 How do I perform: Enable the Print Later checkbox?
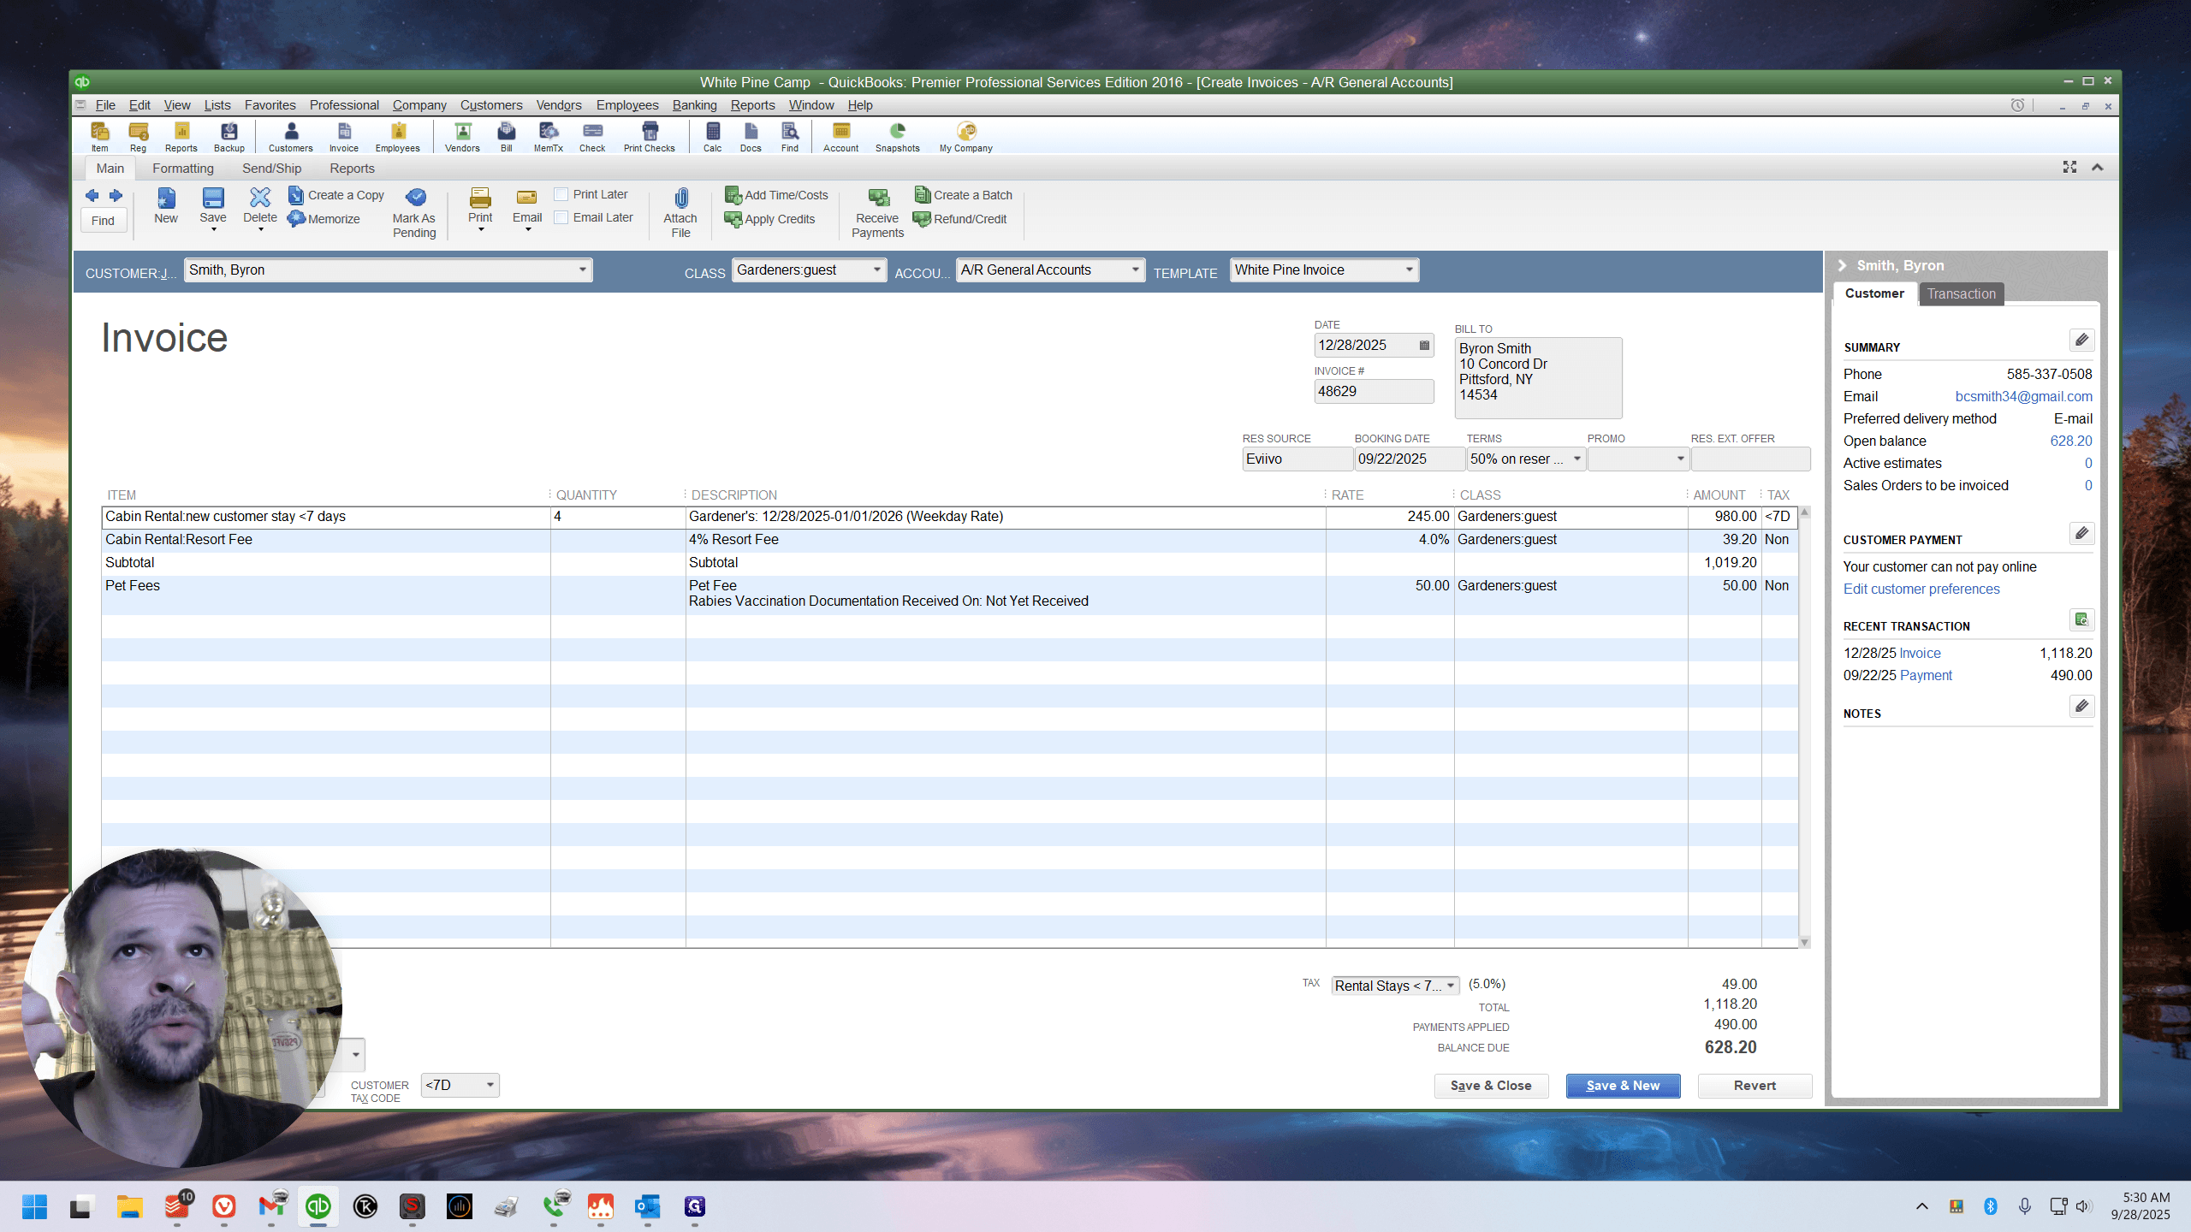point(561,194)
